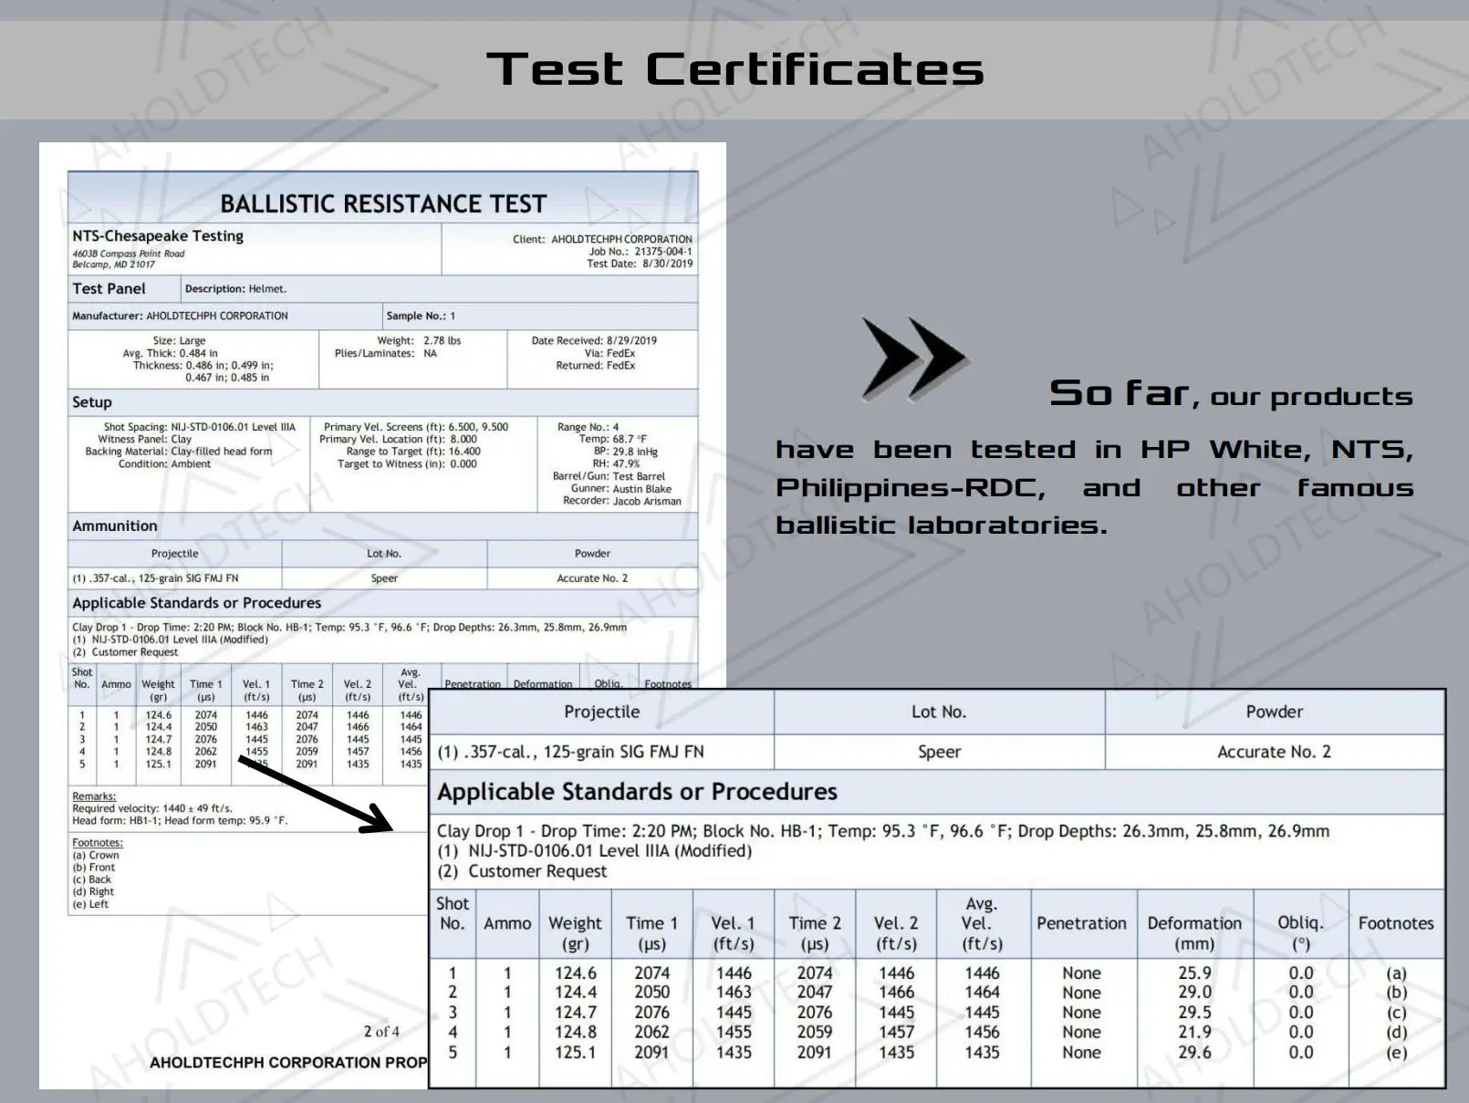Select the "AHOLDTECHPH CORPORATION PROP" footer text
This screenshot has height=1103, width=1469.
(288, 1063)
